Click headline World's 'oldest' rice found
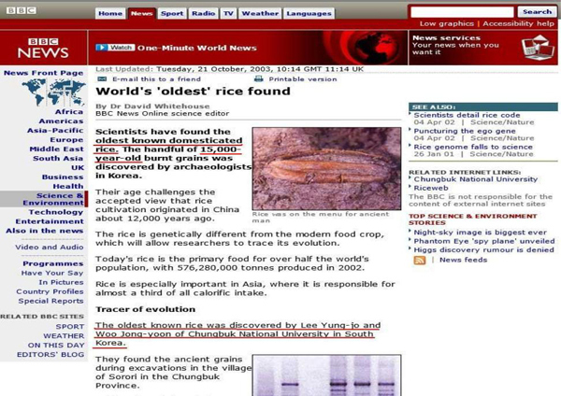This screenshot has height=396, width=561. click(x=193, y=92)
